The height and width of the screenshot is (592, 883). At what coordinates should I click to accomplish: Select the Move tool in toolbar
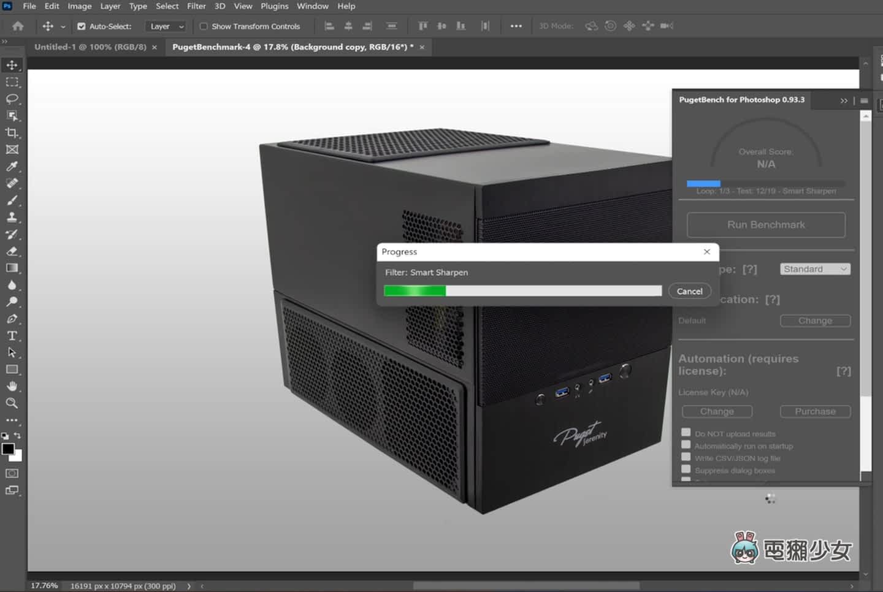coord(12,65)
